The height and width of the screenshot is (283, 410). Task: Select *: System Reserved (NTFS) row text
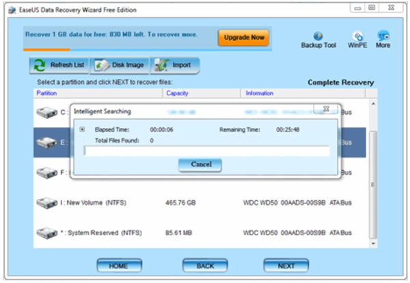101,233
